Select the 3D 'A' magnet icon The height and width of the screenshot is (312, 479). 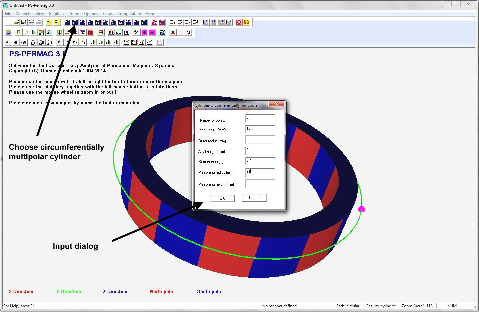(x=106, y=22)
